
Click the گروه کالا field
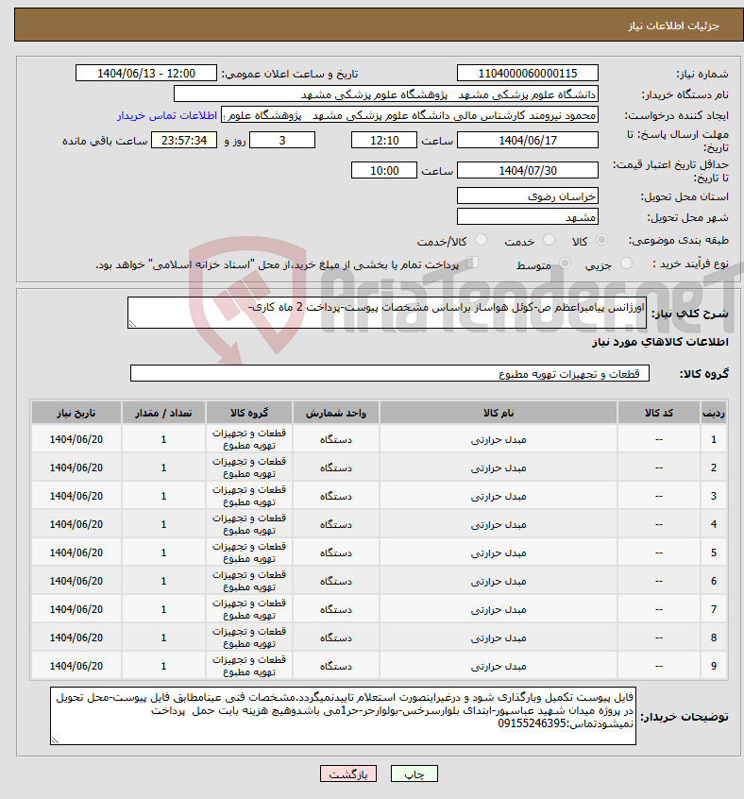(390, 373)
